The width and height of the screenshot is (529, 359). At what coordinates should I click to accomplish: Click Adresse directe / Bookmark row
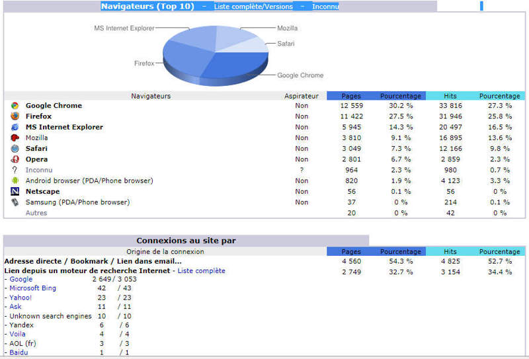[93, 262]
